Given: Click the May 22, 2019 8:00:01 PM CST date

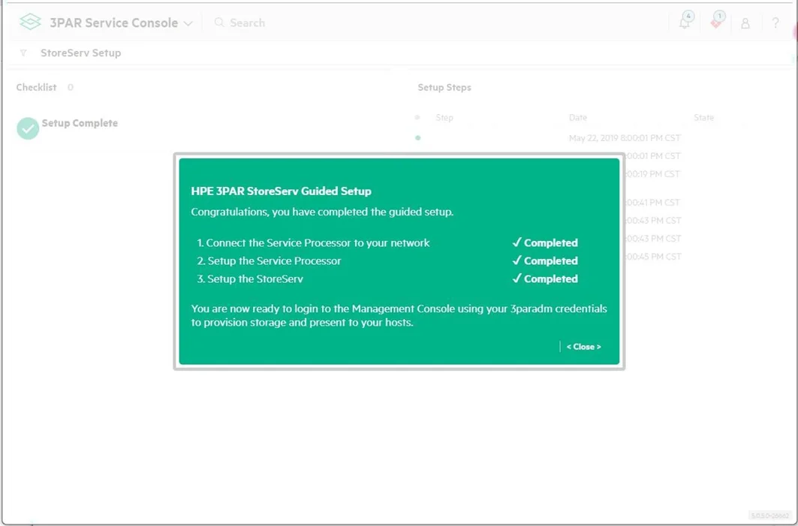Looking at the screenshot, I should pos(625,138).
